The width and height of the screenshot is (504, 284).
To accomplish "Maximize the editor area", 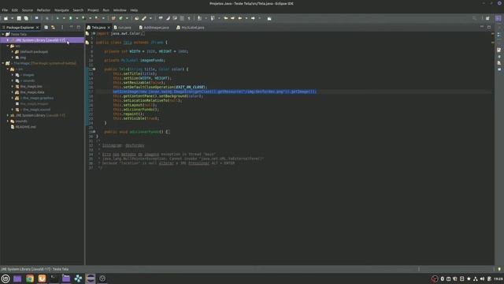I will tap(489, 28).
